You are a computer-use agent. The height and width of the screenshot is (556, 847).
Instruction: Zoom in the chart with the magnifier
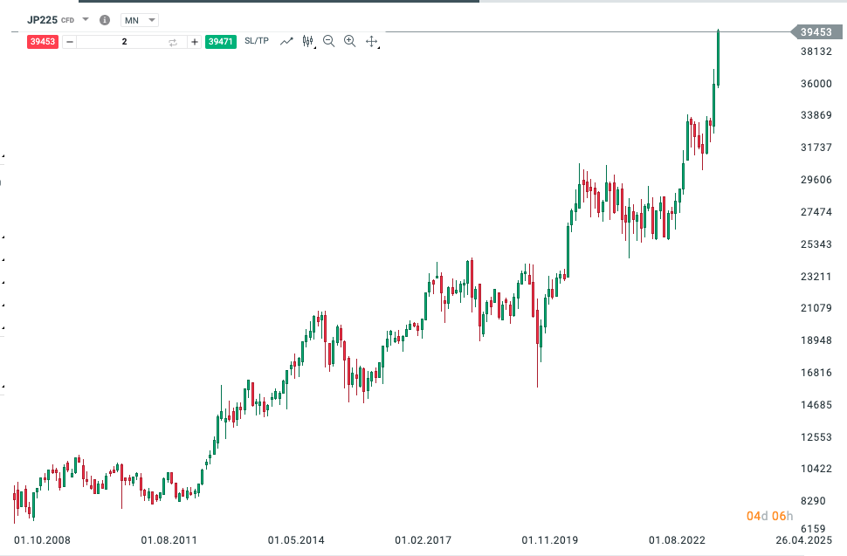349,41
